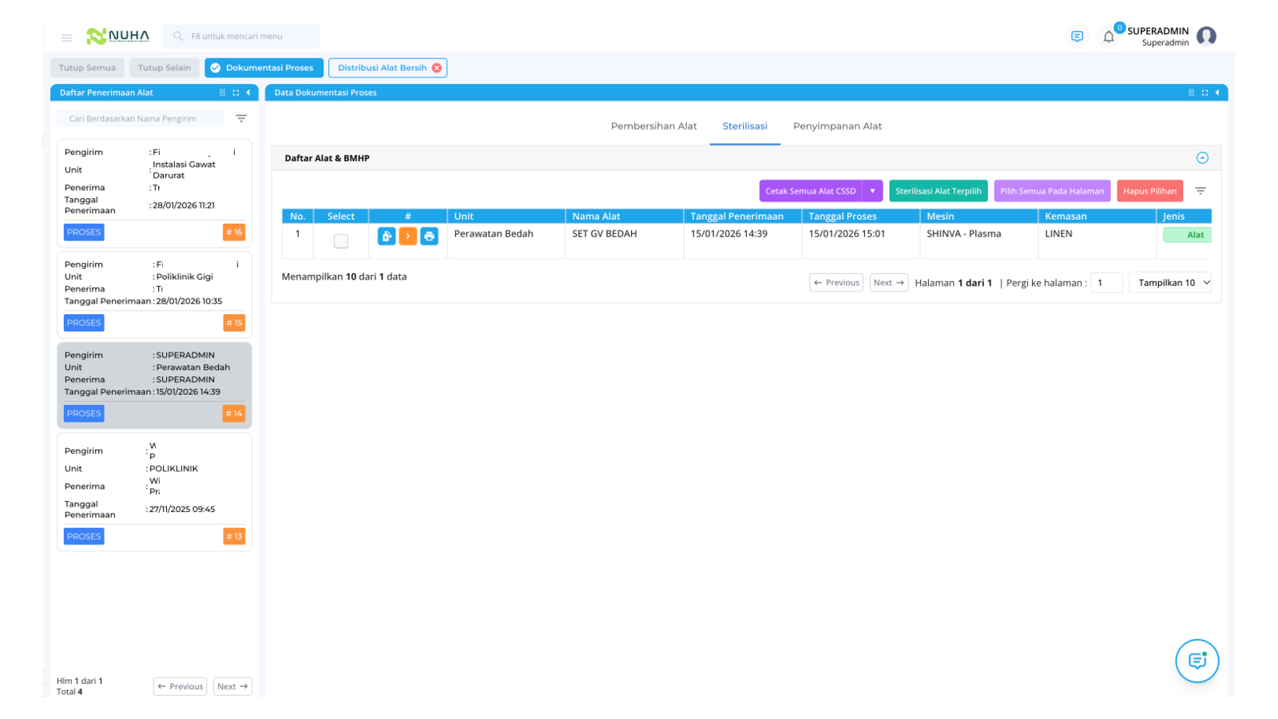Print the SET GV BEDAH row

429,236
